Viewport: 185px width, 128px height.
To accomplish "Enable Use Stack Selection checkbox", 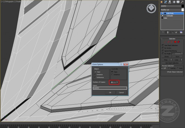I will (163, 45).
